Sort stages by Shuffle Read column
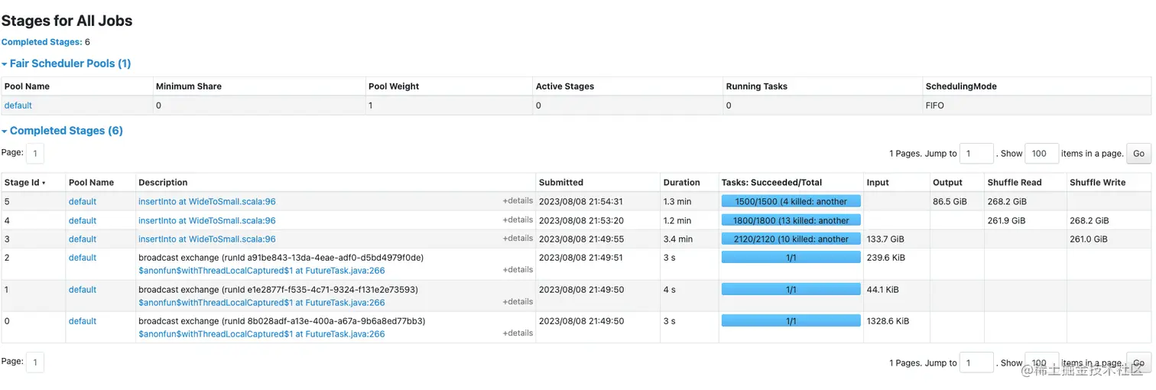Image resolution: width=1156 pixels, height=390 pixels. coord(1015,183)
